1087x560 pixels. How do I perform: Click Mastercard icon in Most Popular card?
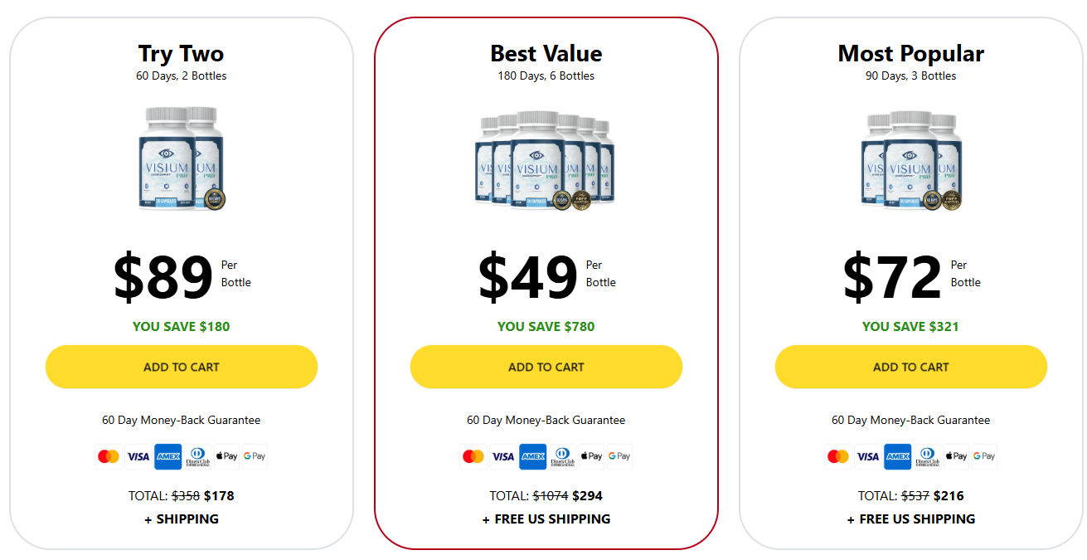coord(838,456)
